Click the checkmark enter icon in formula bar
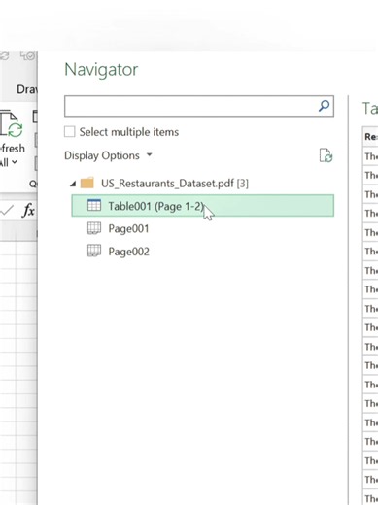The image size is (378, 505). coord(7,211)
